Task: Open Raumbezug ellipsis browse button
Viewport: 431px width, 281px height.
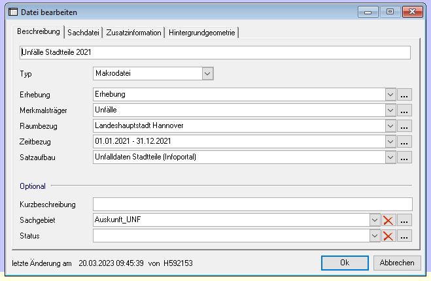Action: 405,126
